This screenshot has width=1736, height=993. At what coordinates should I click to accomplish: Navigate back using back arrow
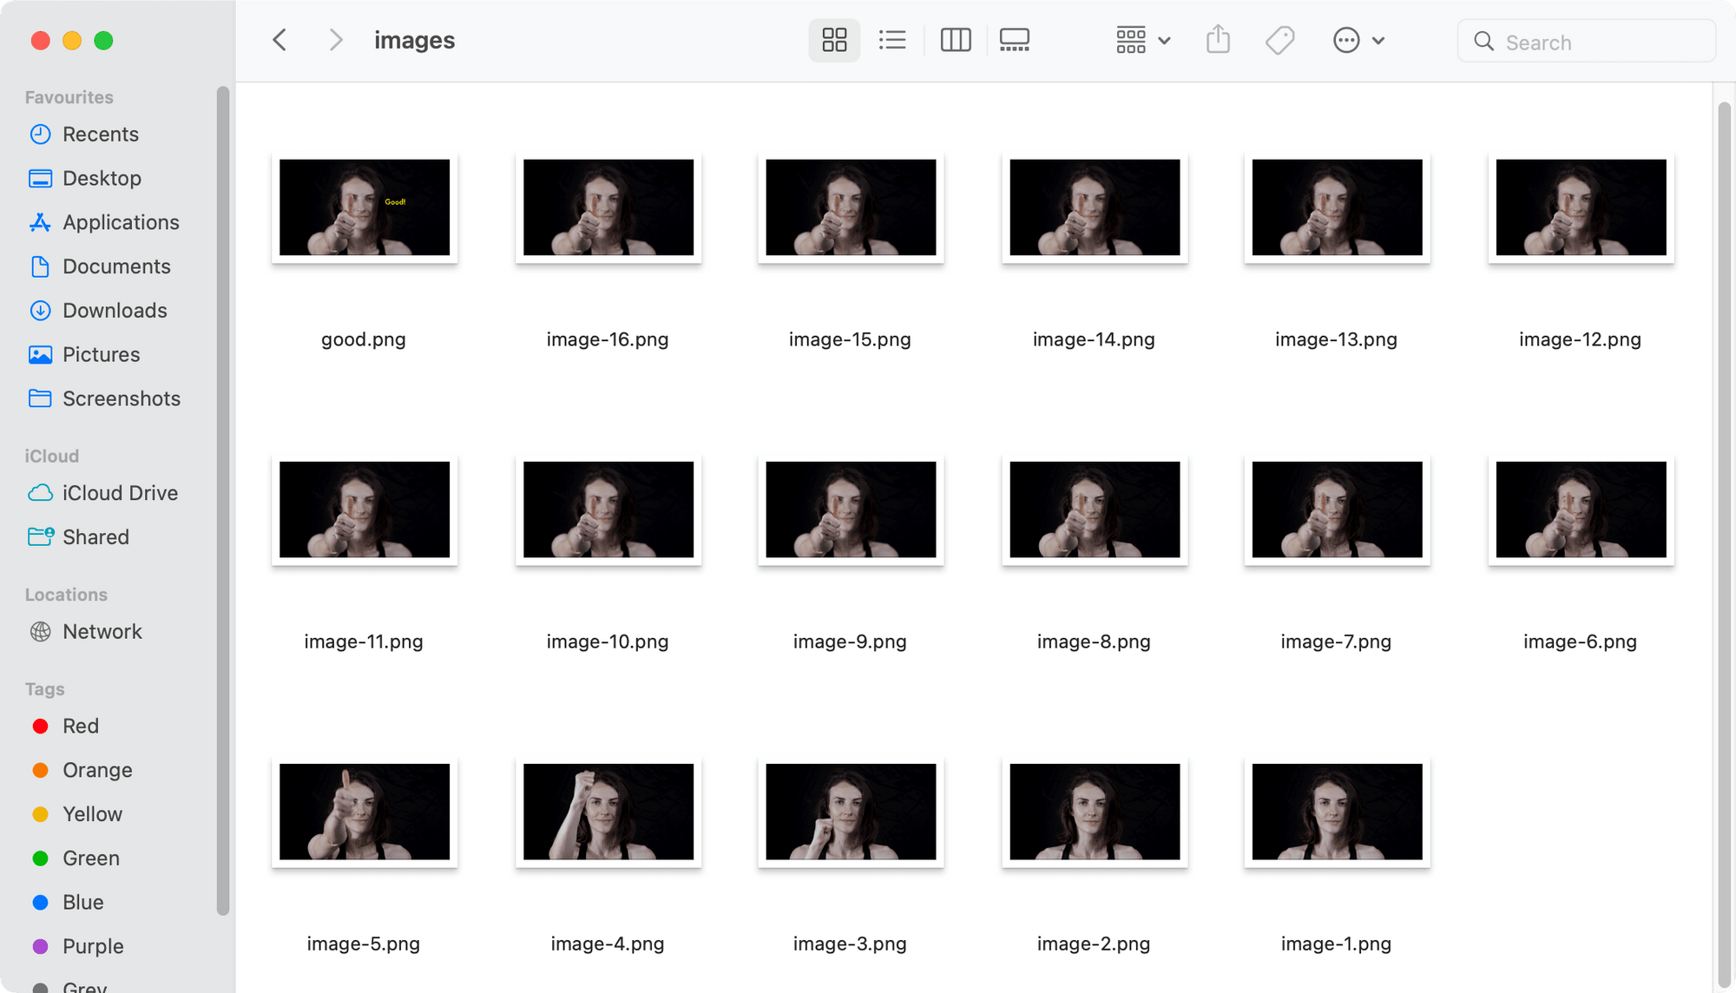coord(279,39)
